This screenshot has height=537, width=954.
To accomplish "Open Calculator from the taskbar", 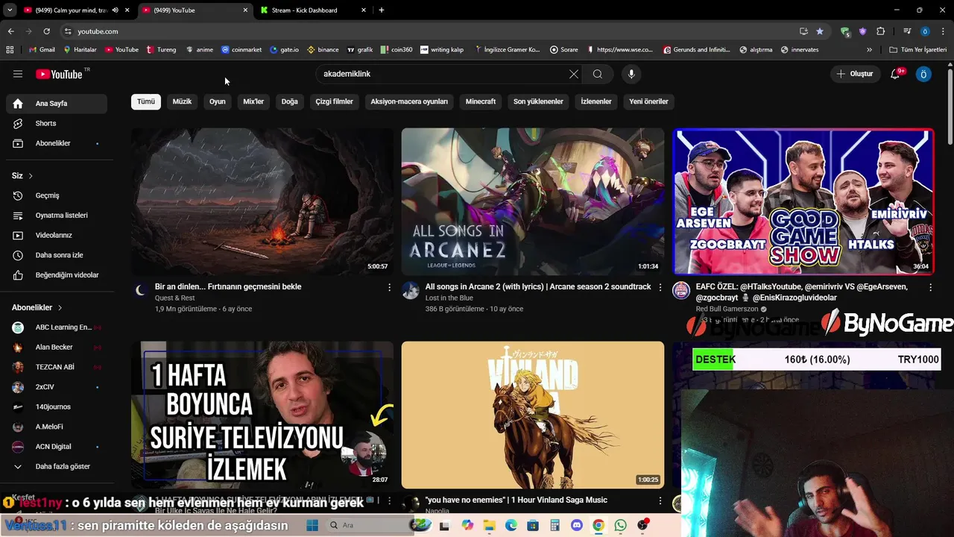I will (x=555, y=526).
